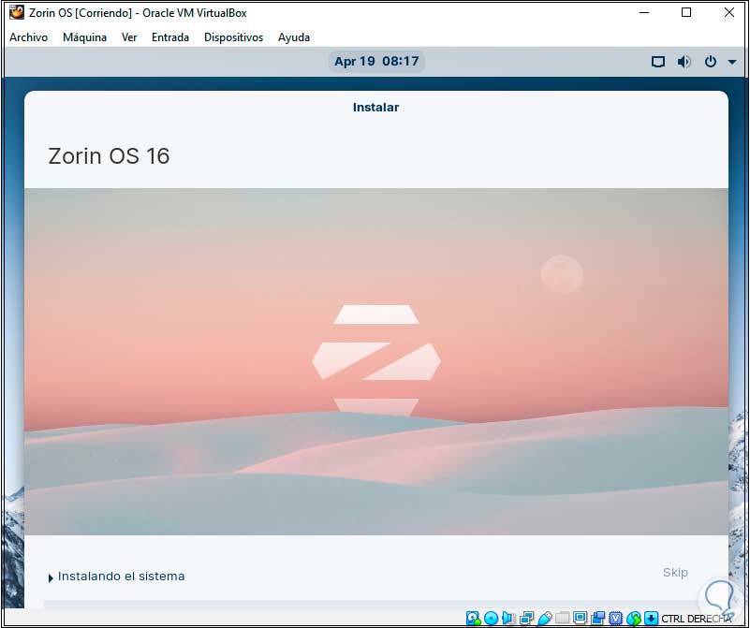
Task: Click the mouse integration globe icon
Action: point(633,618)
